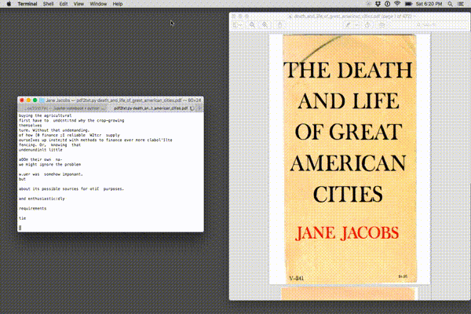
Task: Check the battery status icon
Action: click(x=408, y=4)
